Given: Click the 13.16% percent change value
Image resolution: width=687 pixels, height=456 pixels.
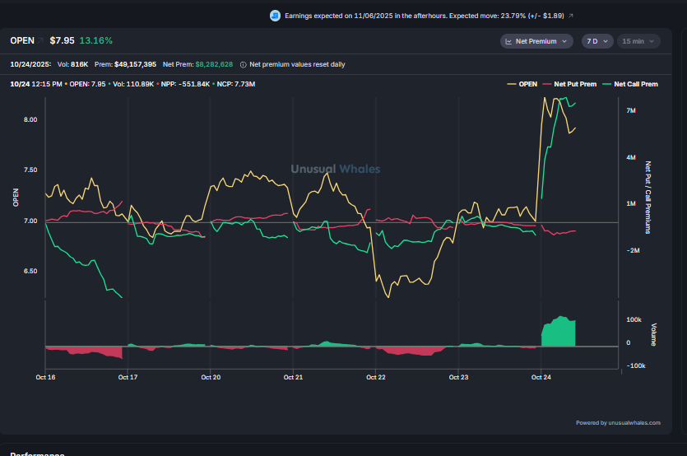Looking at the screenshot, I should (96, 41).
